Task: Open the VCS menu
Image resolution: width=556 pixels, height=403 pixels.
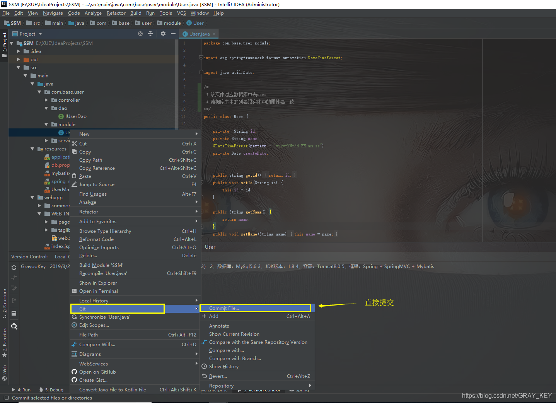Action: (x=181, y=13)
